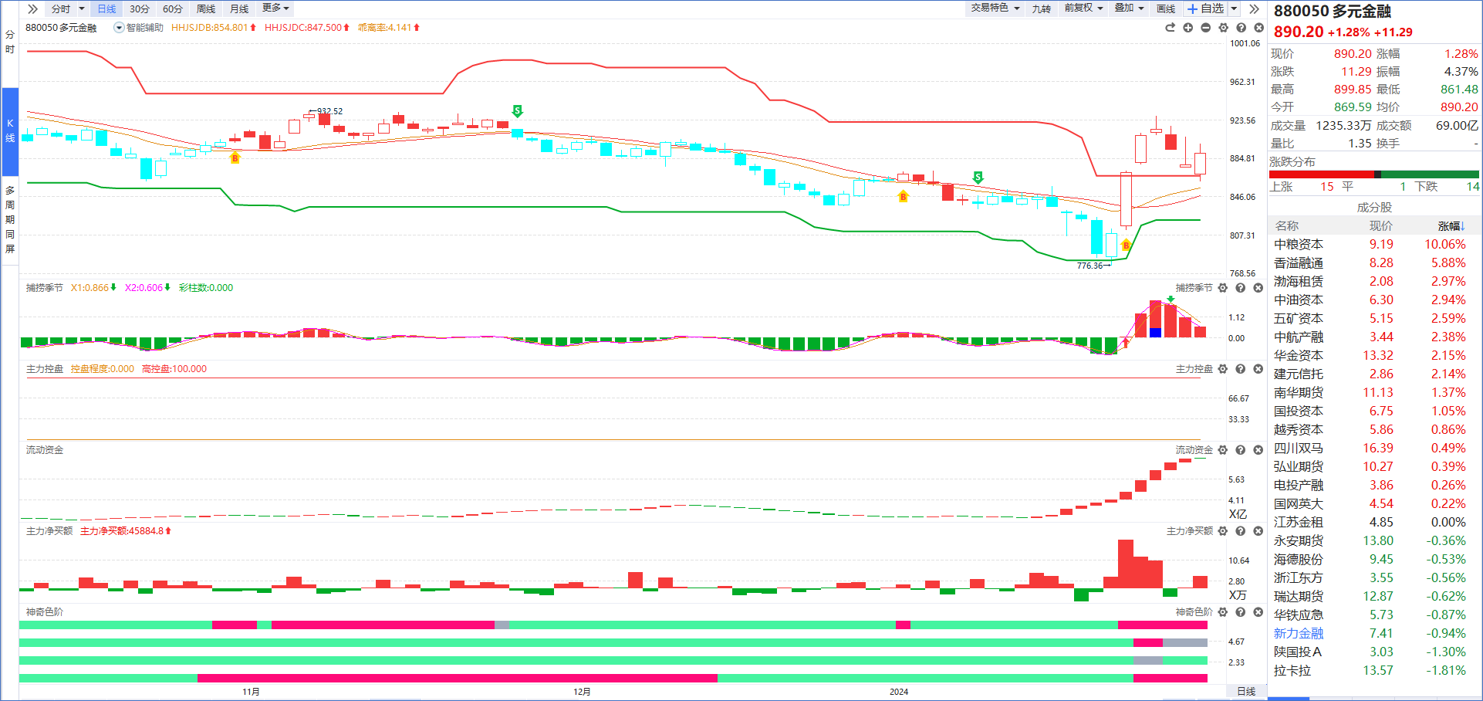Viewport: 1483px width, 701px height.
Task: Open main chart settings gear icon
Action: coord(1224,28)
